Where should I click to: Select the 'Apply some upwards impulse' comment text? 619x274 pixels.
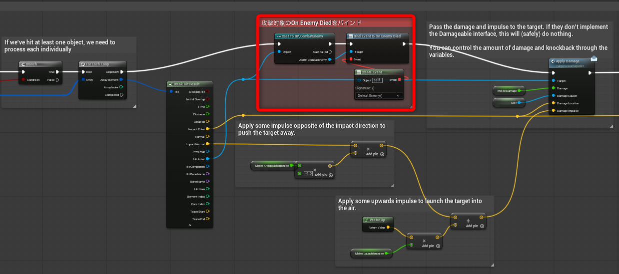click(x=410, y=205)
